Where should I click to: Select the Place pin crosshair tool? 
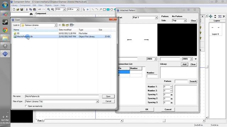[x=88, y=10]
